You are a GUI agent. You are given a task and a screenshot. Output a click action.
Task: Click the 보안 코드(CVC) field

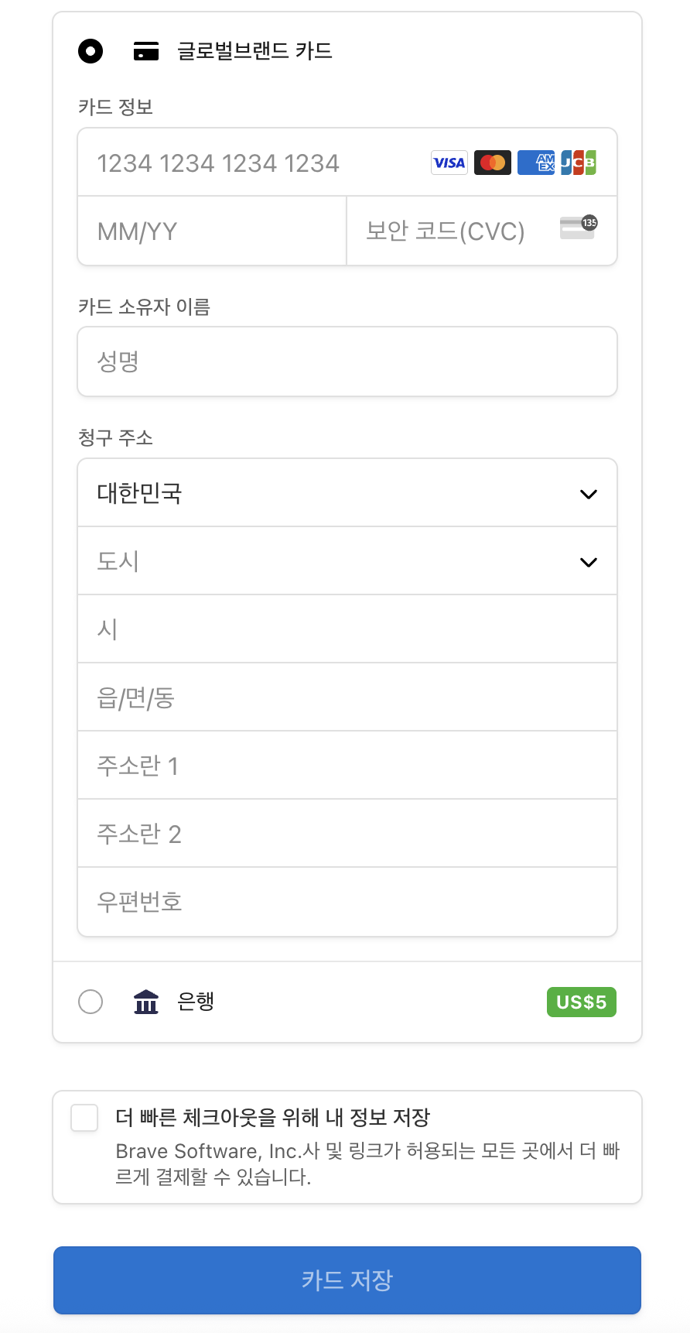pyautogui.click(x=482, y=231)
